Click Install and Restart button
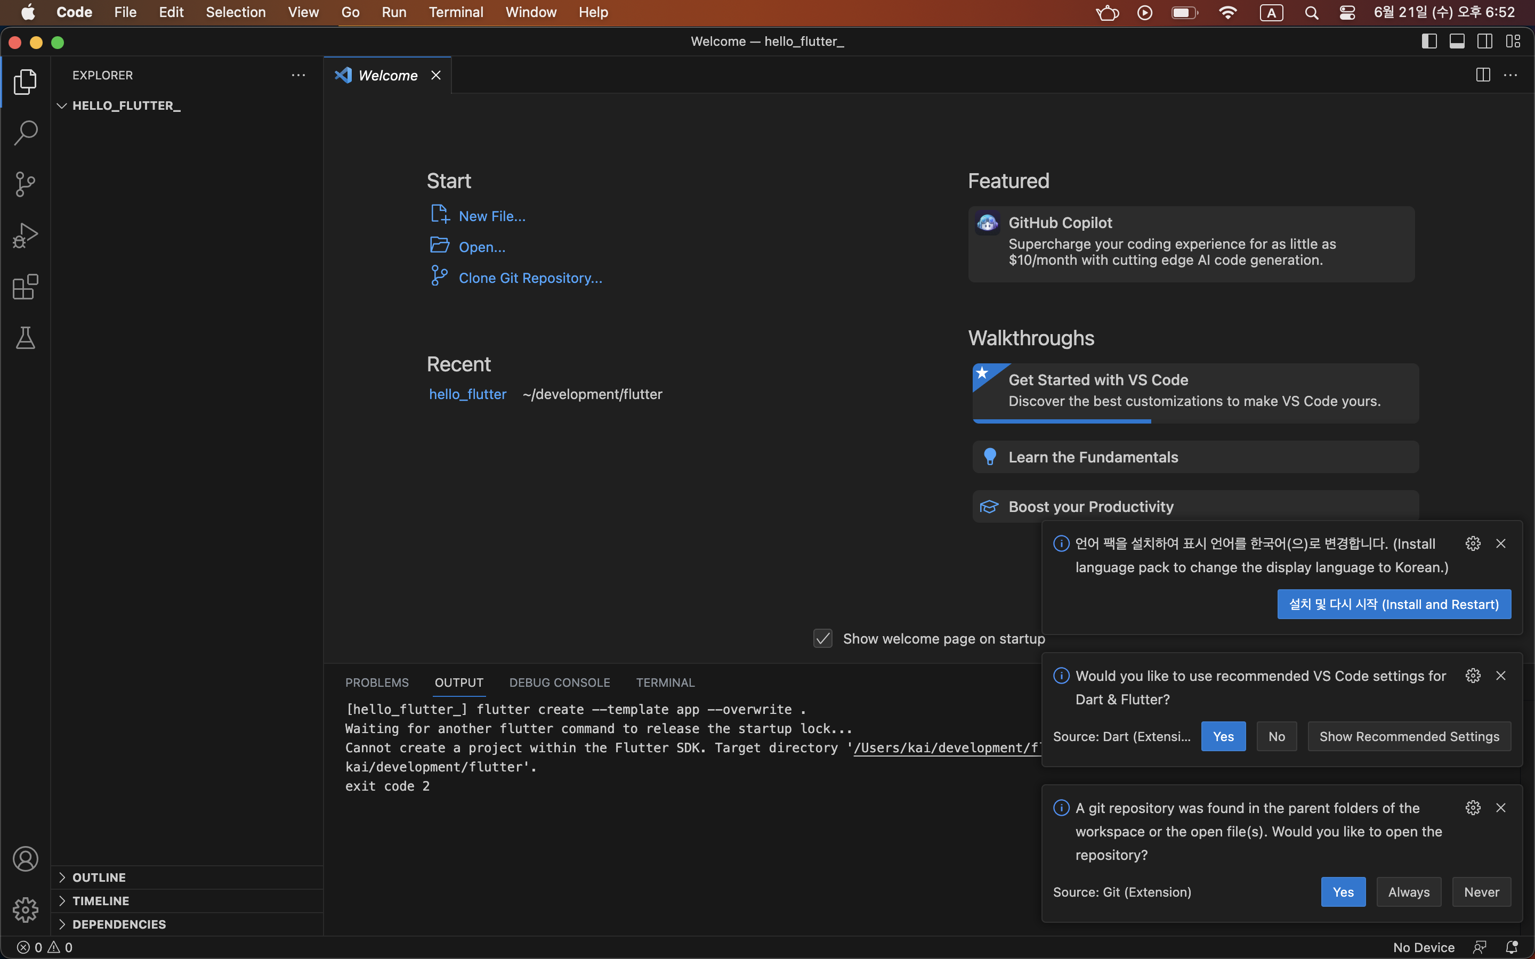This screenshot has height=959, width=1535. coord(1394,605)
